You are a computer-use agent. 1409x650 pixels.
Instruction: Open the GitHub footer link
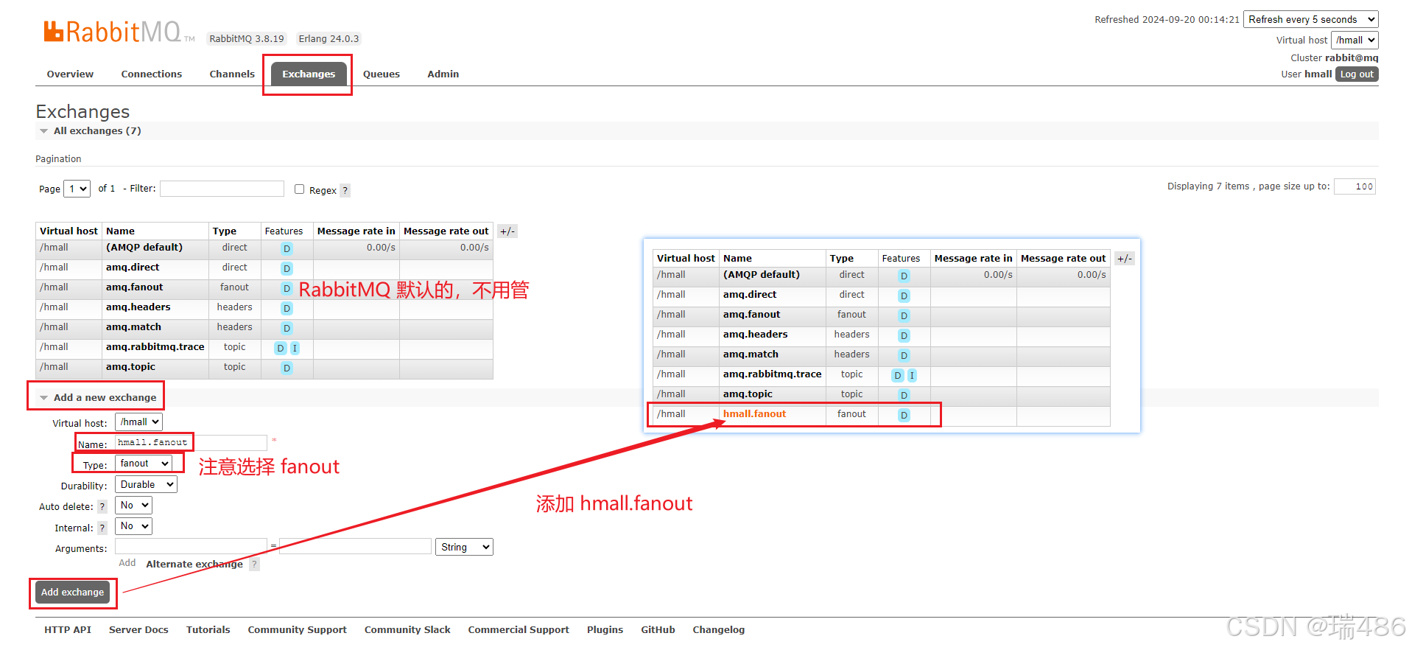[658, 630]
